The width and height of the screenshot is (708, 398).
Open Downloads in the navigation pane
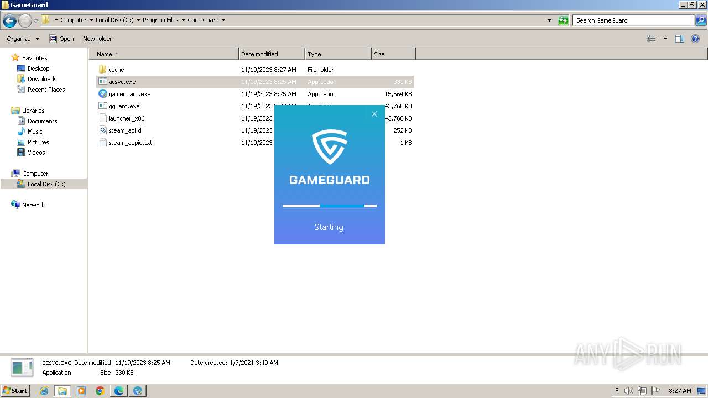pyautogui.click(x=42, y=79)
